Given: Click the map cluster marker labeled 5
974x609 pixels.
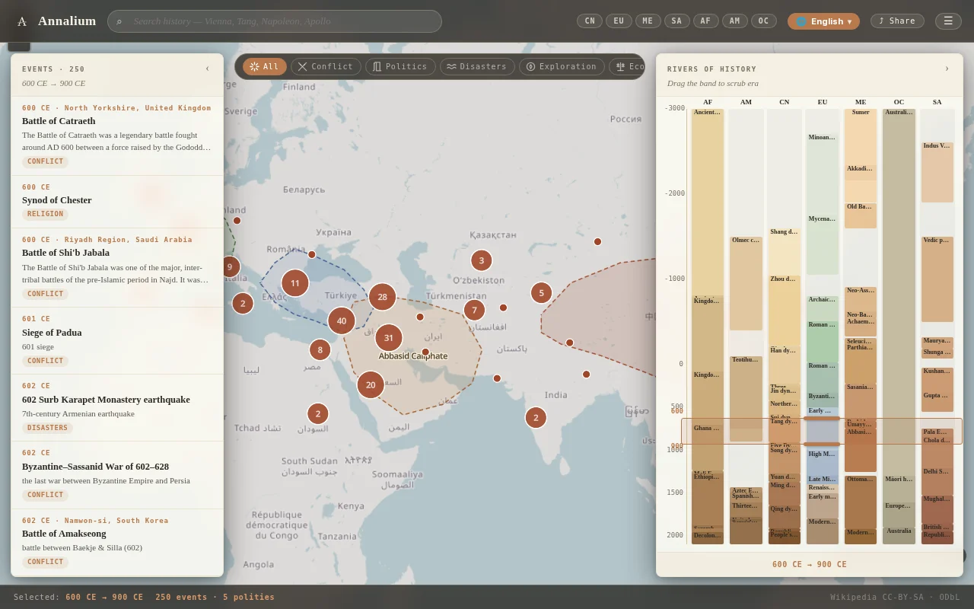Looking at the screenshot, I should click(x=542, y=293).
